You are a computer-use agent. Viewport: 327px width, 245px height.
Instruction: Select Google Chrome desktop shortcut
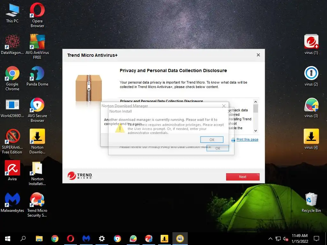(x=12, y=78)
